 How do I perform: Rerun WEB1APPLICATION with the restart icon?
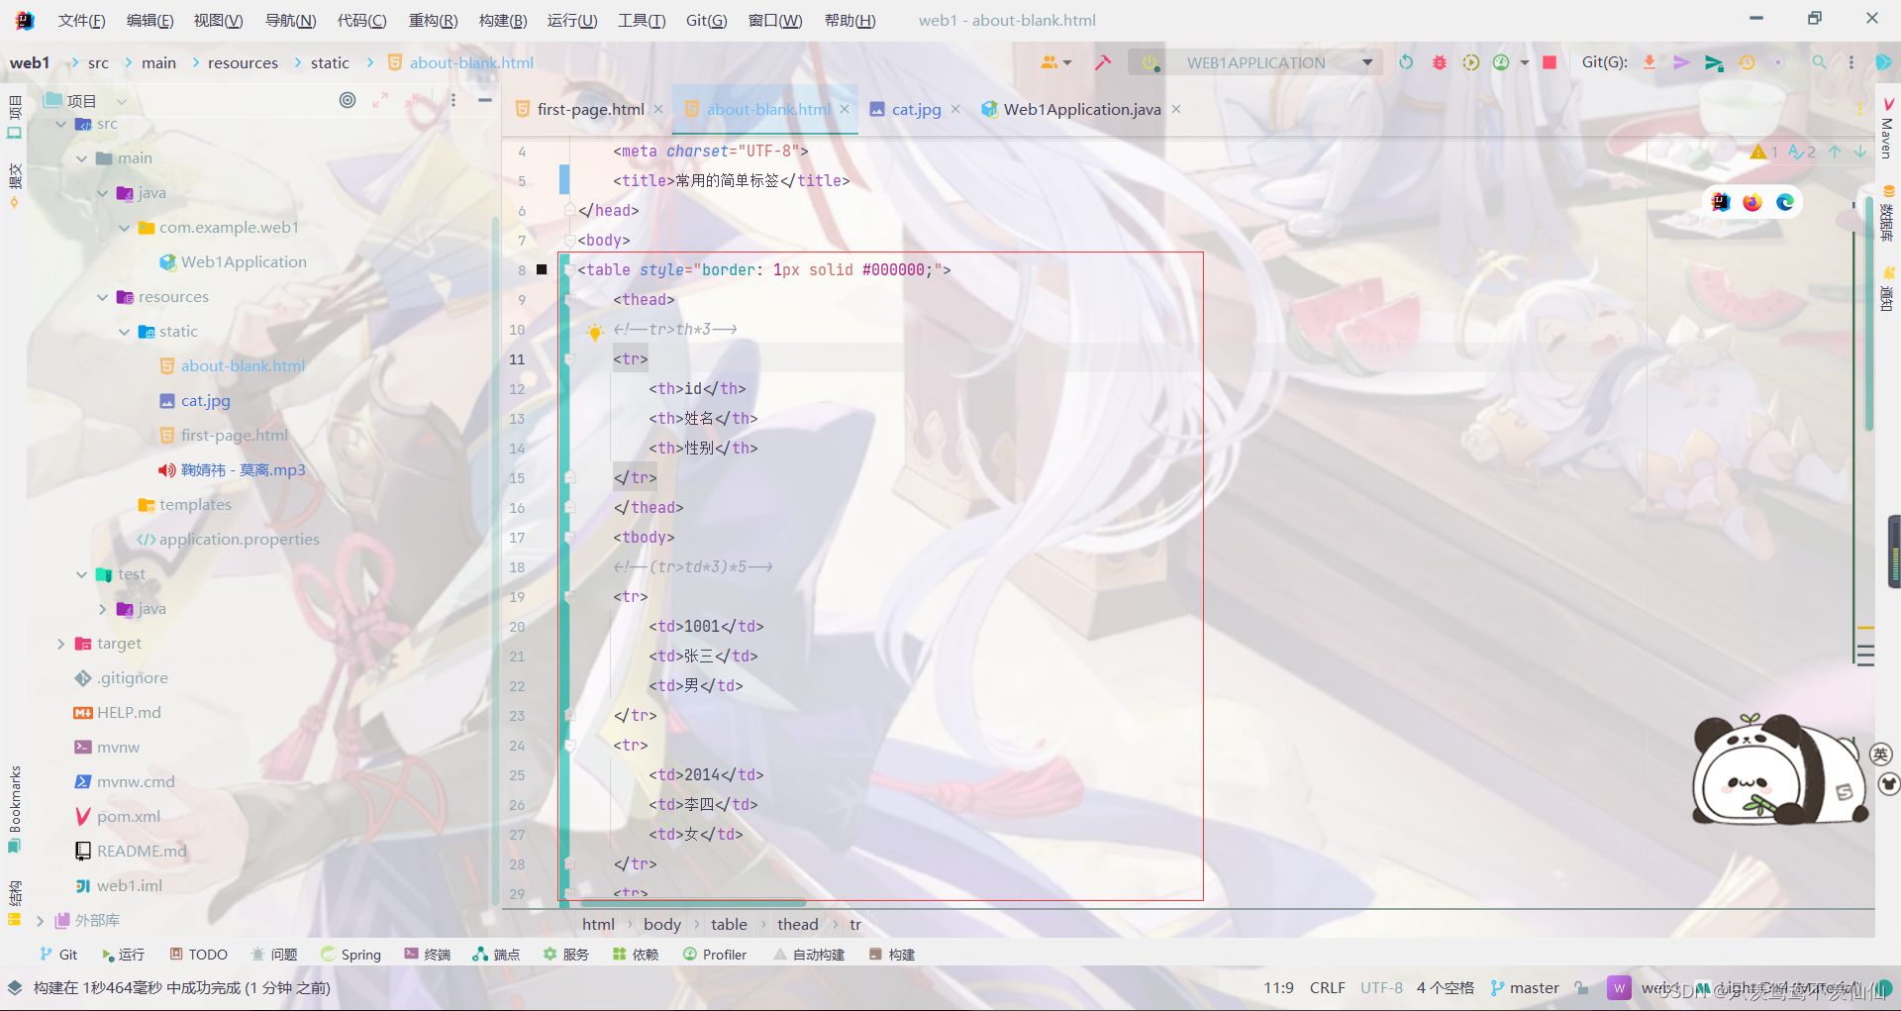[1406, 62]
